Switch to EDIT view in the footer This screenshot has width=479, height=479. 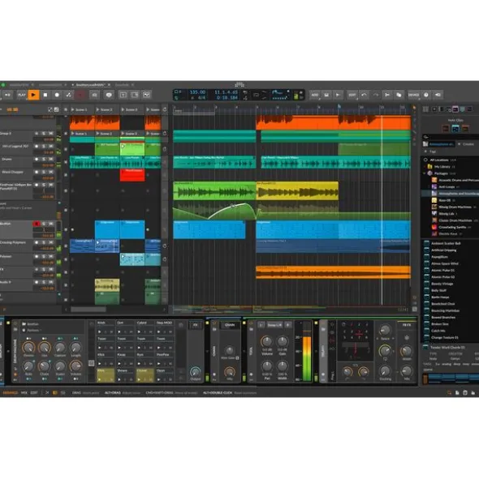click(33, 393)
